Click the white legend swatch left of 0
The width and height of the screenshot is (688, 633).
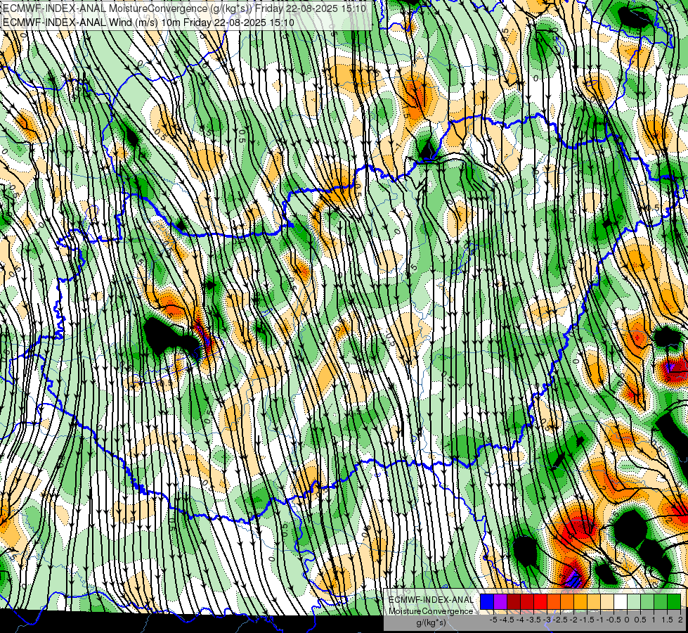tap(621, 602)
